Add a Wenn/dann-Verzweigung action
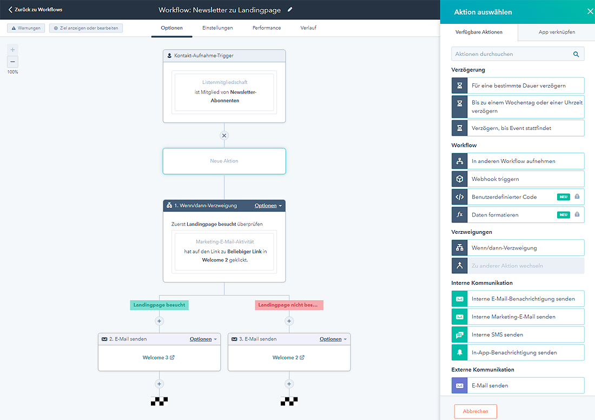The height and width of the screenshot is (420, 595). pyautogui.click(x=518, y=247)
